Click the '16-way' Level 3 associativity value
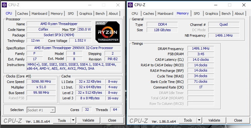This screenshot has height=128, width=251. click(x=113, y=98)
